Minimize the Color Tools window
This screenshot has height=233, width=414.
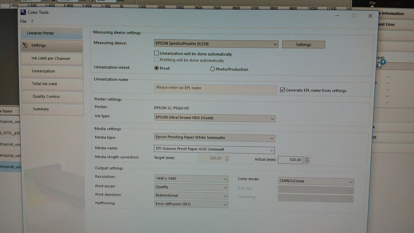[337, 15]
